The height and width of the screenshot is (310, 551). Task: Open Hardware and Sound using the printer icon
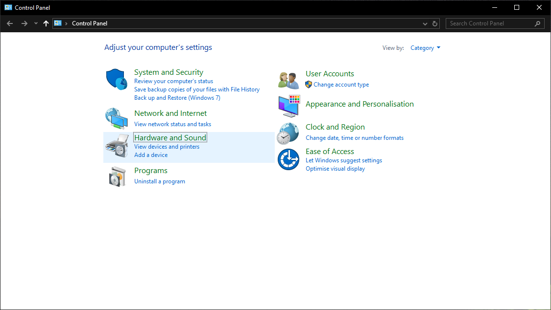[x=116, y=145]
